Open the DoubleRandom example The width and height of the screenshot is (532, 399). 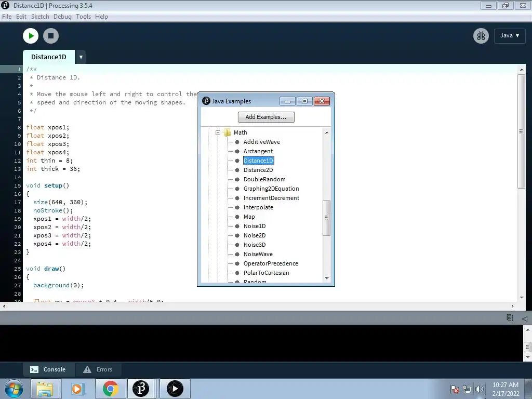264,179
